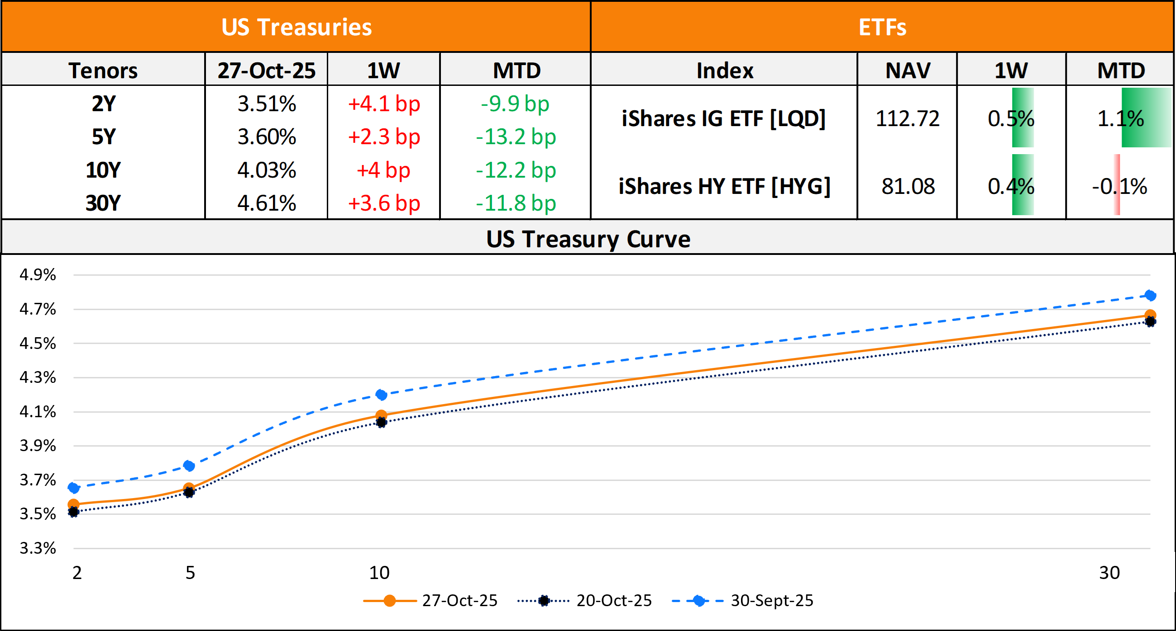Select the US Treasuries header
Screen dimensions: 1176x631
(x=296, y=27)
